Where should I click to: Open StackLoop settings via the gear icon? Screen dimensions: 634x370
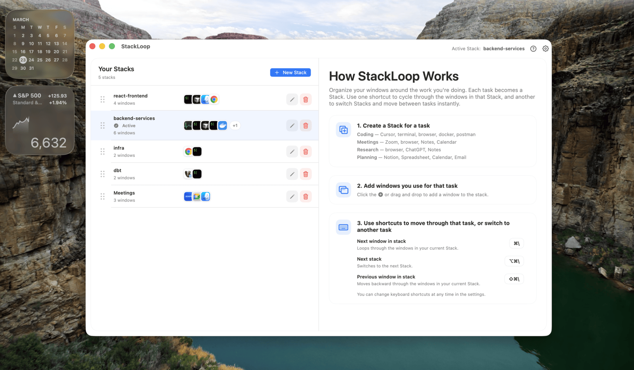[x=546, y=48]
